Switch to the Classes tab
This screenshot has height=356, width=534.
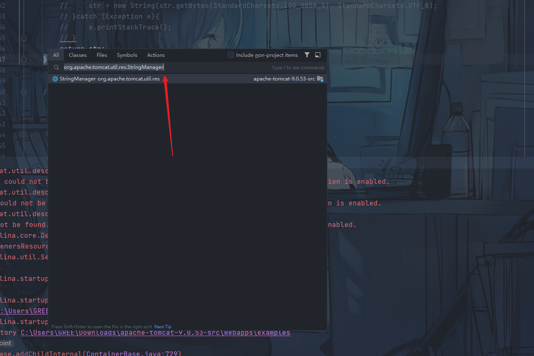pos(78,55)
